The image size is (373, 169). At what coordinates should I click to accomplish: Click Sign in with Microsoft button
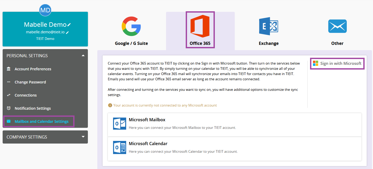tap(337, 64)
